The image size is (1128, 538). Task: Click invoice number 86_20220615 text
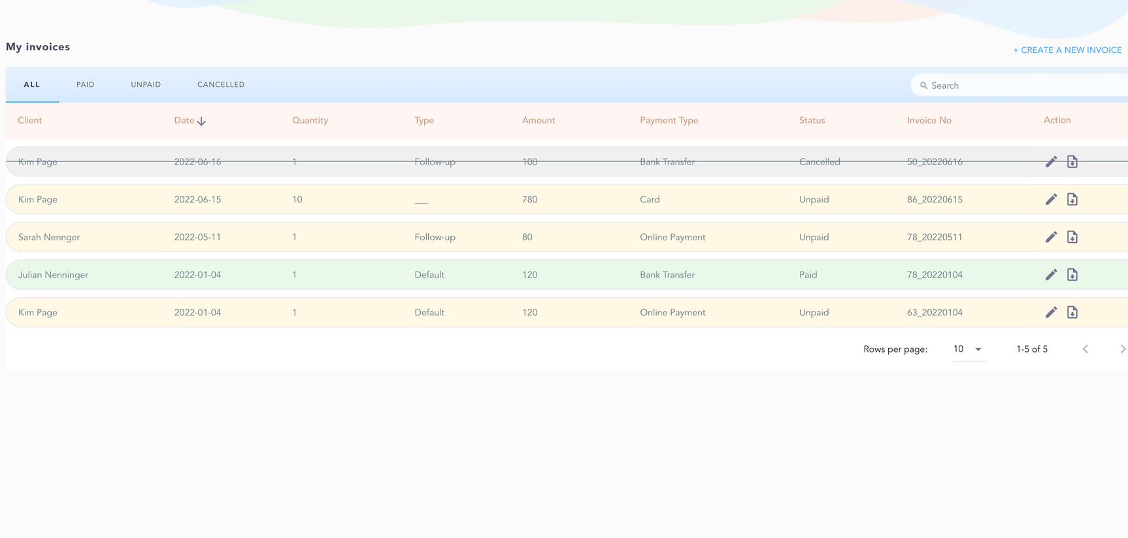[935, 200]
